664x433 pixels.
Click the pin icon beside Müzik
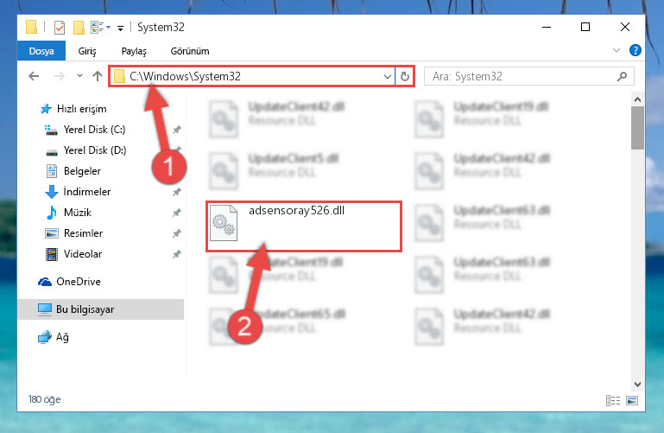[x=177, y=213]
